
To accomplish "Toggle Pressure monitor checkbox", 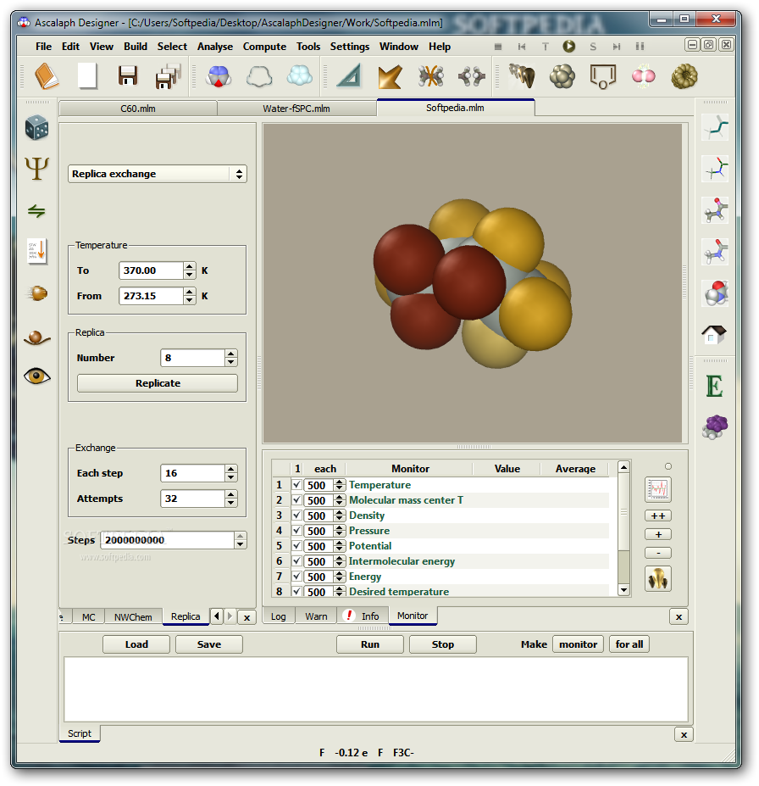I will coord(296,530).
